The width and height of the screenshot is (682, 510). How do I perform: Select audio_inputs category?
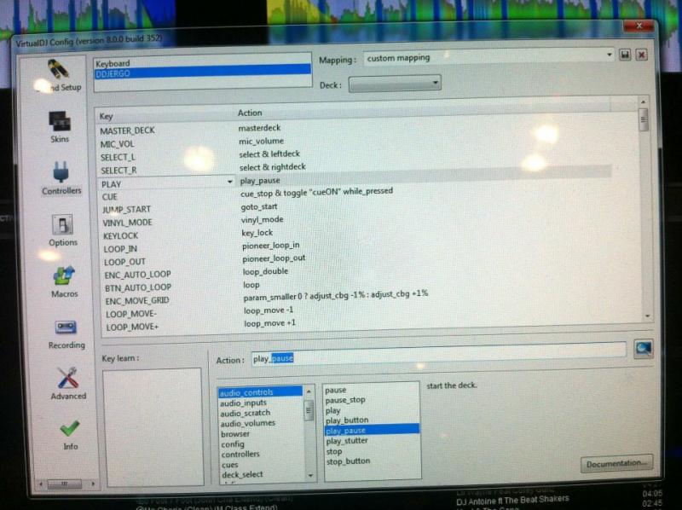pyautogui.click(x=243, y=403)
